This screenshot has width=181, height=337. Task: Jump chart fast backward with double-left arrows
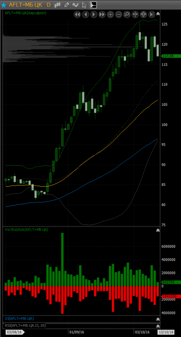(x=77, y=14)
